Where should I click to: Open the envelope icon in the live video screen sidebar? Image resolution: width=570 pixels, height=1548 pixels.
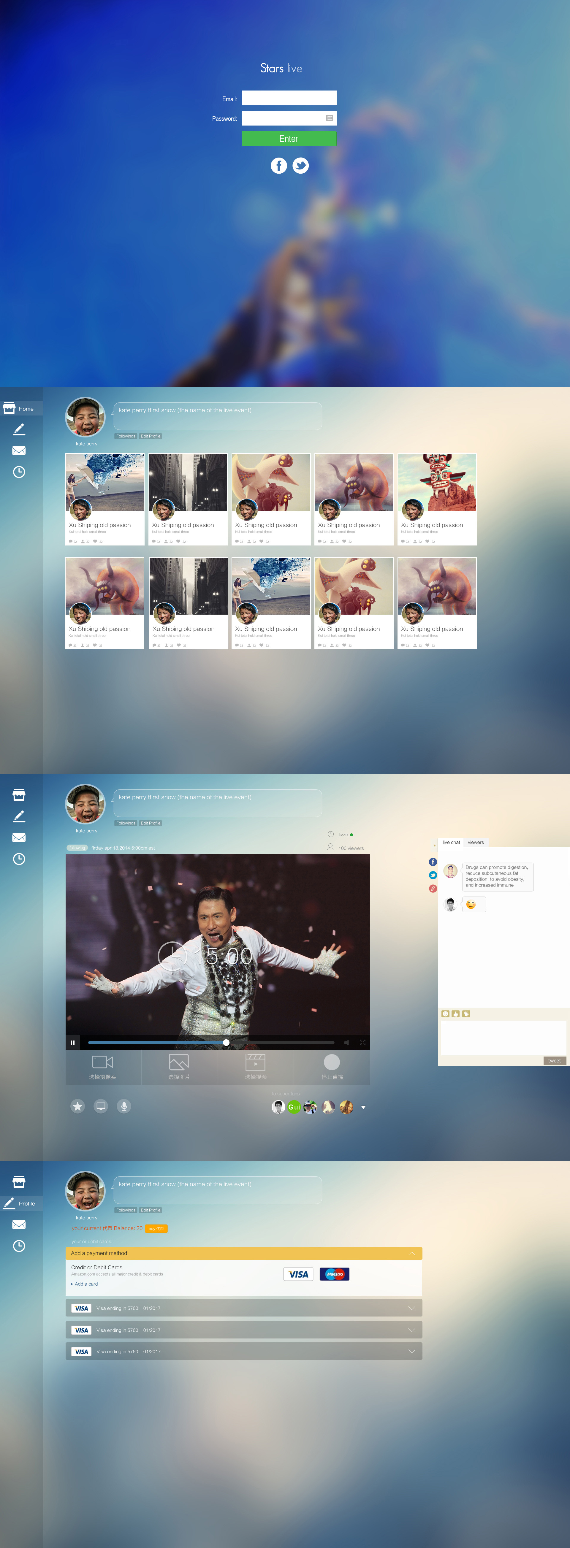point(19,837)
